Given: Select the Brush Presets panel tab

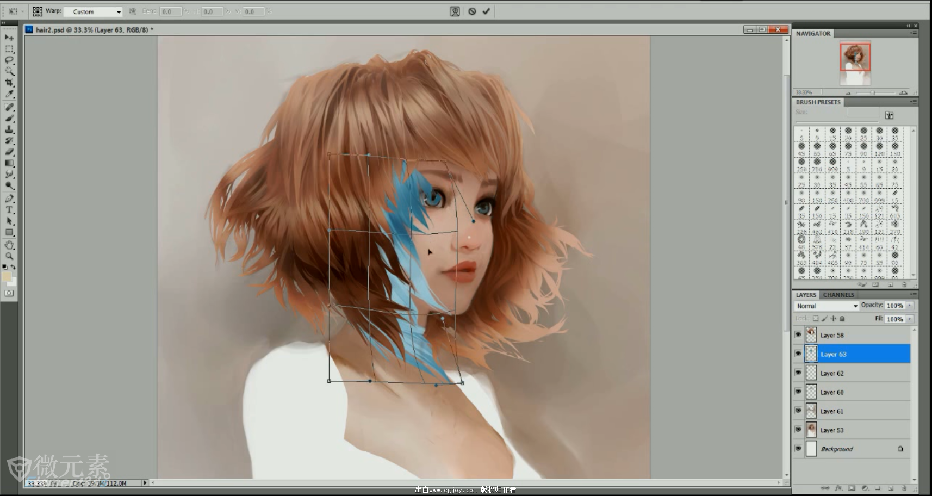Looking at the screenshot, I should click(818, 102).
